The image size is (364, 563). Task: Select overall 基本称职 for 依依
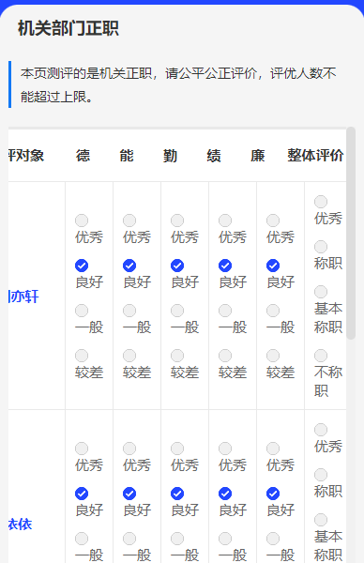[321, 520]
